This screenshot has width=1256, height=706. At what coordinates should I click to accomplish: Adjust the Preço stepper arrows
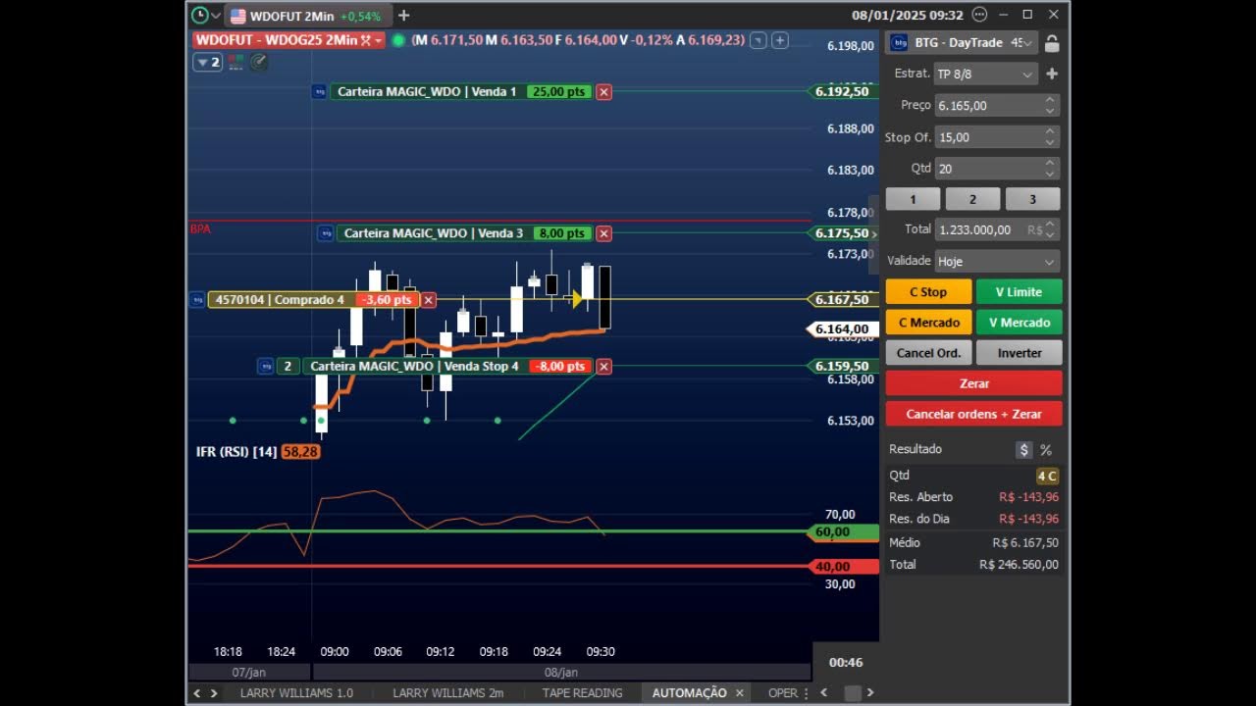point(1050,106)
